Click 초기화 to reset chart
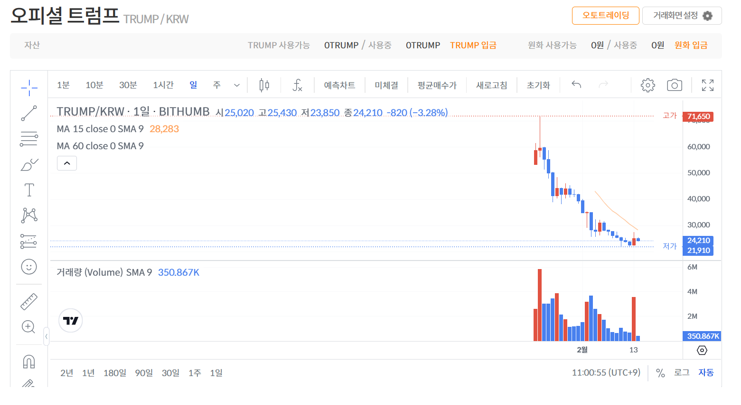 coord(538,85)
